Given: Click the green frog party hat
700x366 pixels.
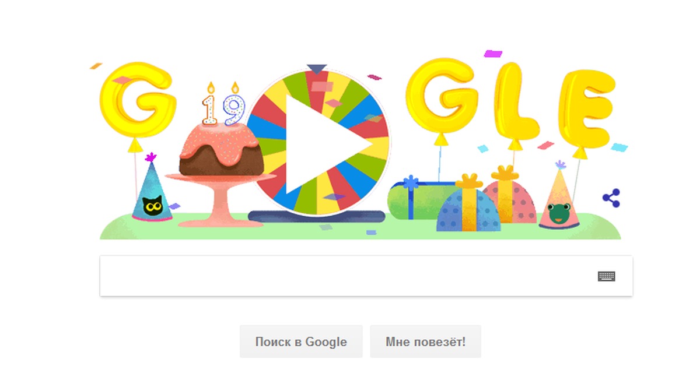Looking at the screenshot, I should 559,197.
